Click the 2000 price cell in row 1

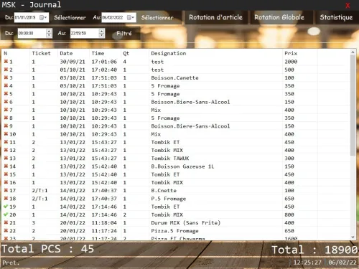[x=291, y=62]
